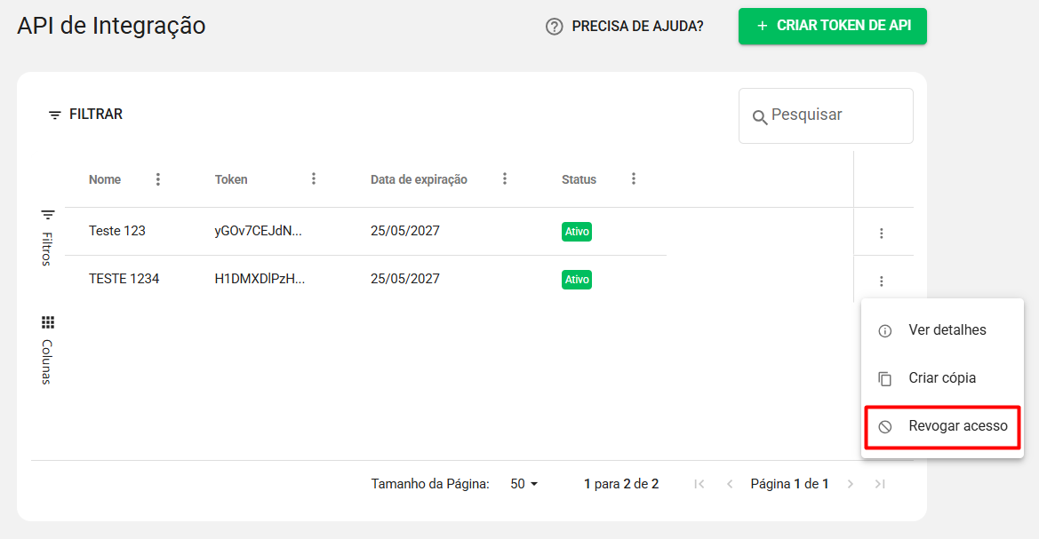Screen dimensions: 1039x539
Task: Open actions menu for Teste 123 row
Action: pos(882,233)
